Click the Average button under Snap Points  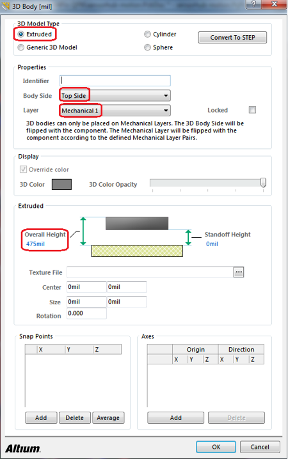[108, 417]
